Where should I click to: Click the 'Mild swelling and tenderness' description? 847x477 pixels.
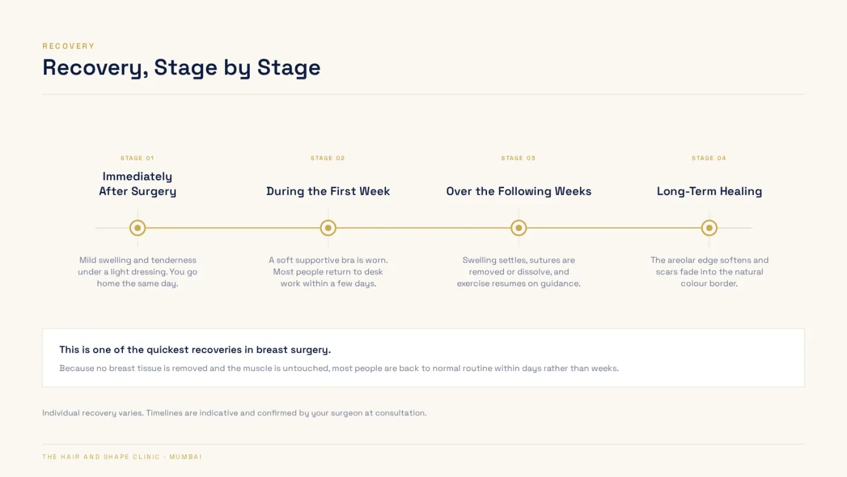tap(137, 272)
